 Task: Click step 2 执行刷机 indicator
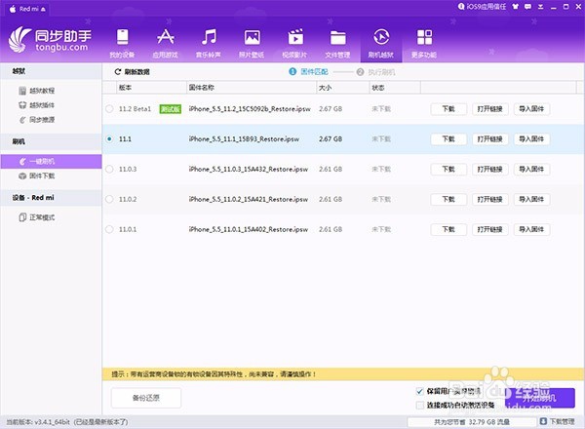click(375, 72)
